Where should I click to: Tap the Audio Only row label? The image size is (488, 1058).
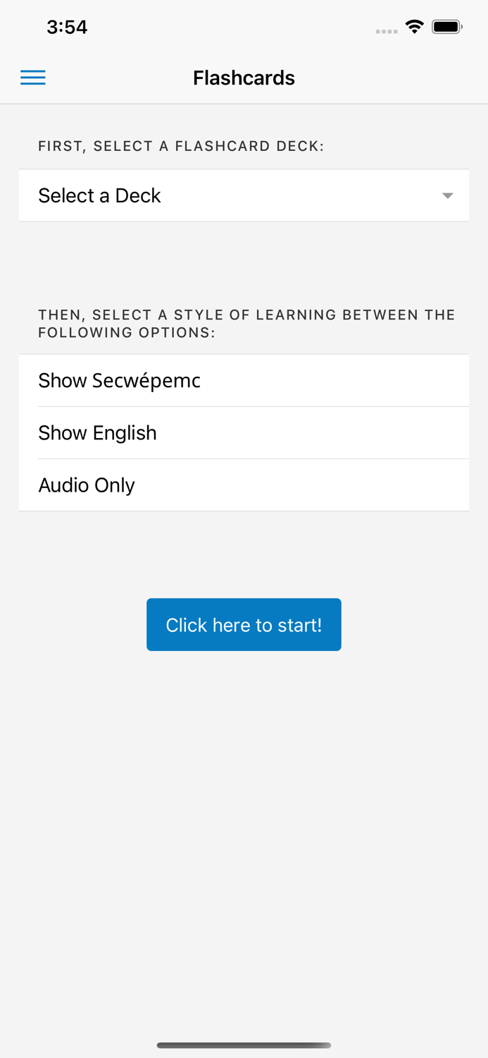[87, 485]
